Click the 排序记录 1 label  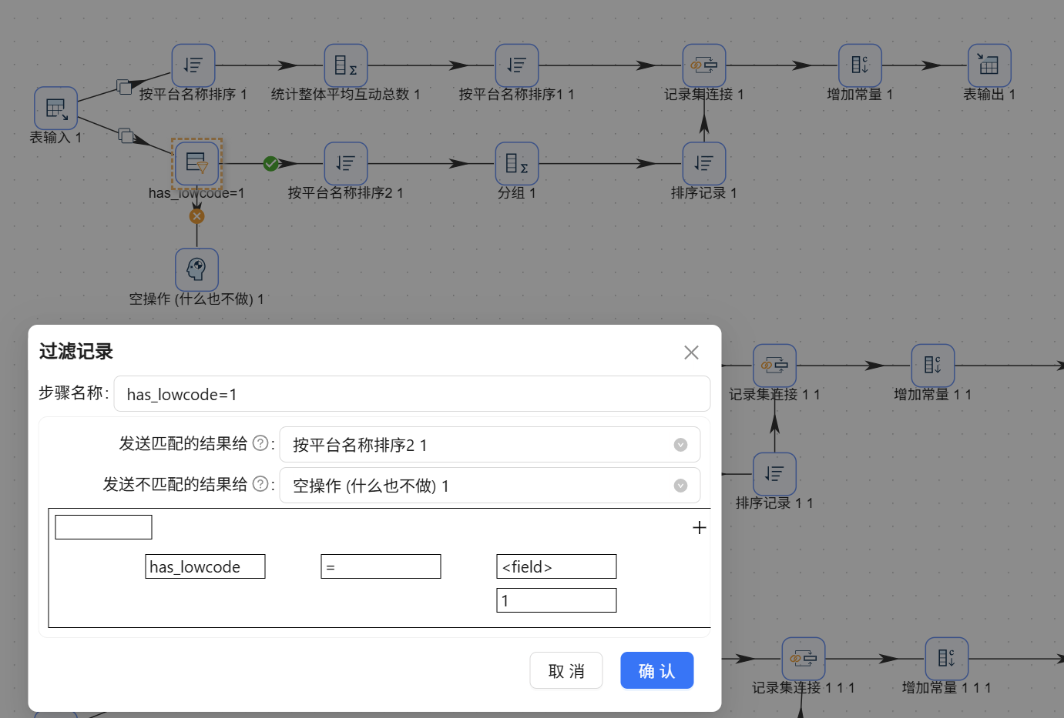click(703, 193)
